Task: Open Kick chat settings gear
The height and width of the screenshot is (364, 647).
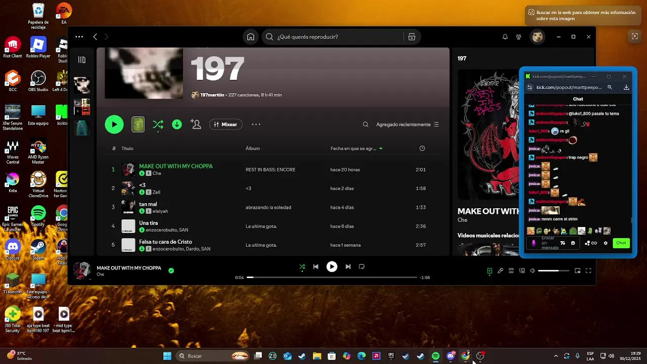Action: click(606, 243)
